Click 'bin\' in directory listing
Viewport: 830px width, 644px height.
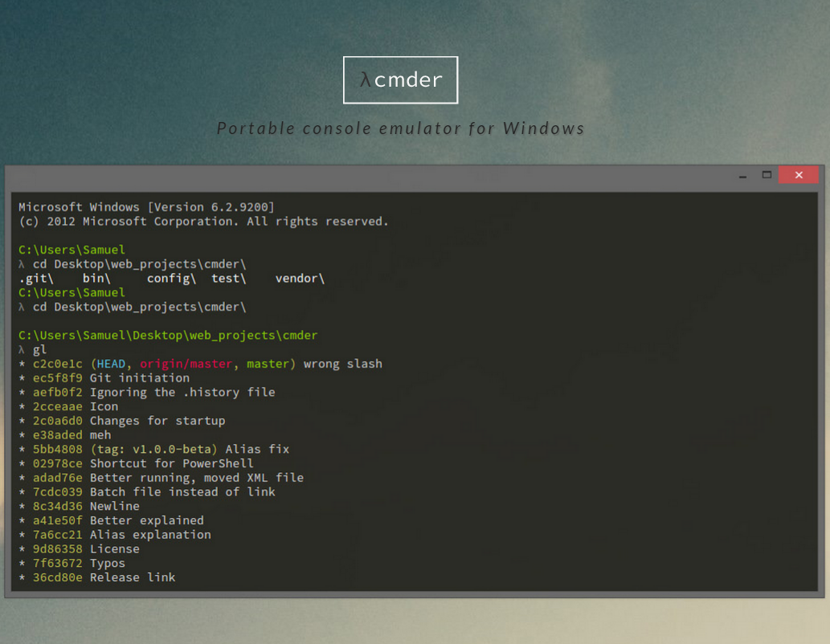pos(96,279)
